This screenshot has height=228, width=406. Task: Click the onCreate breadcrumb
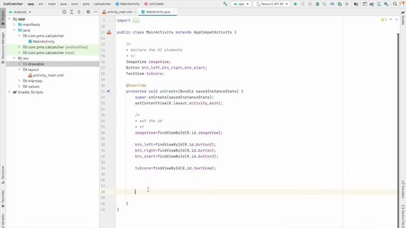click(154, 4)
